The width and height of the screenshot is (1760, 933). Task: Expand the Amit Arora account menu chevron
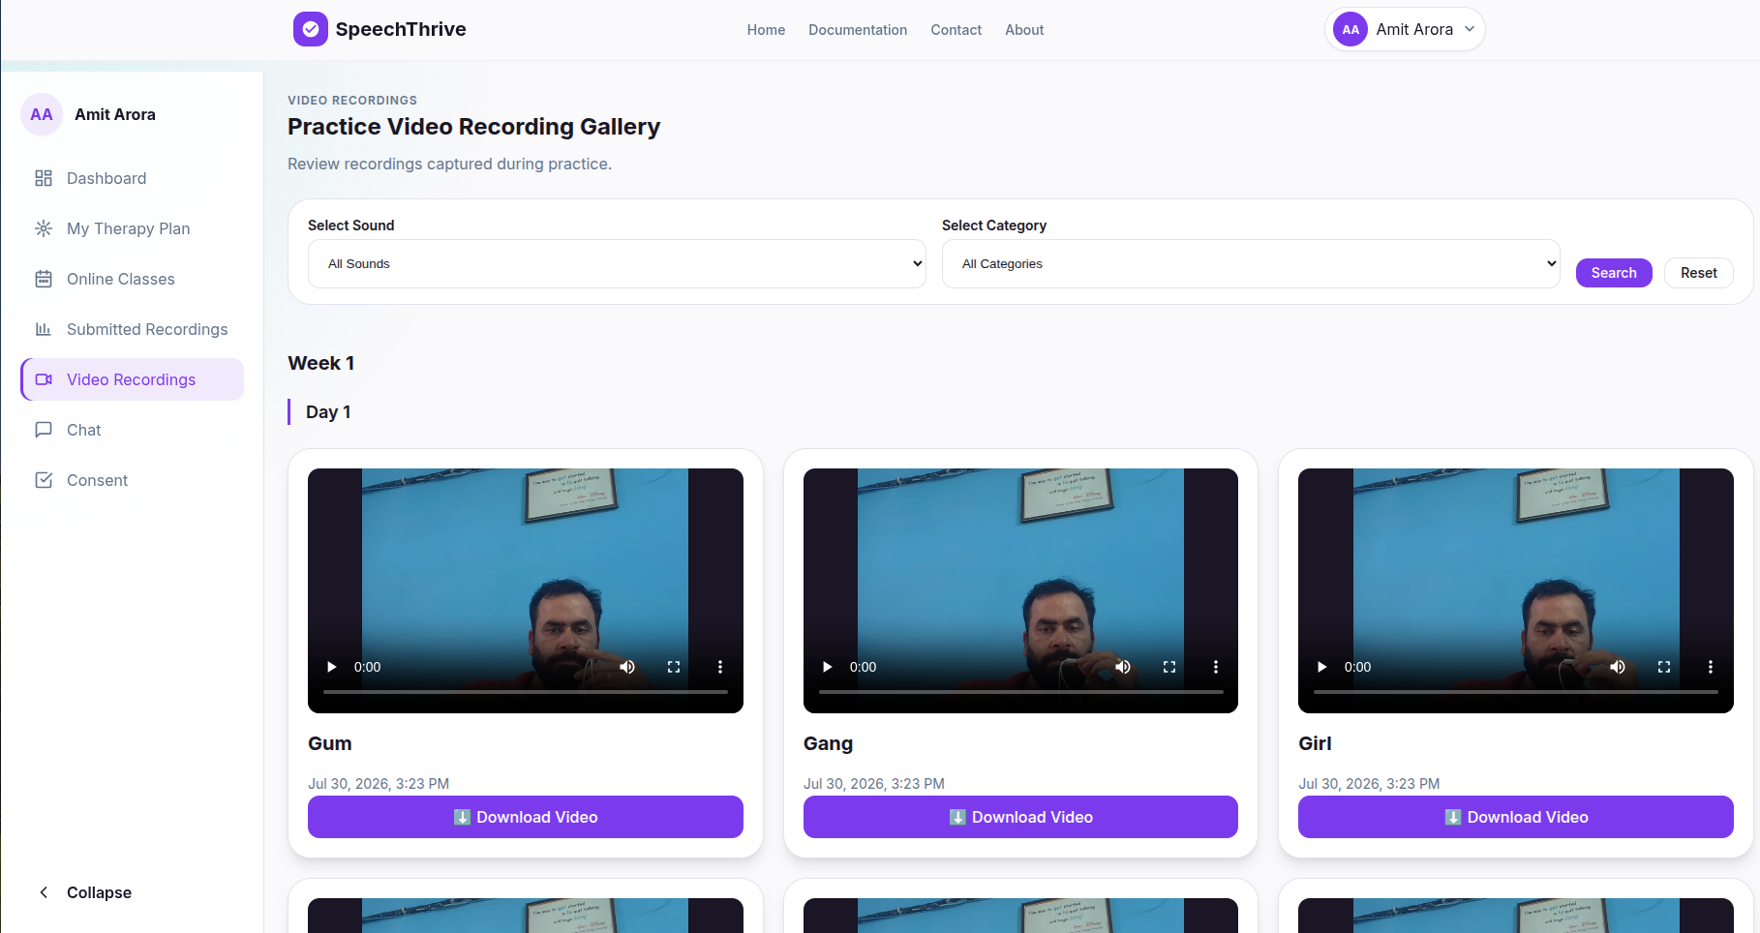pyautogui.click(x=1470, y=29)
